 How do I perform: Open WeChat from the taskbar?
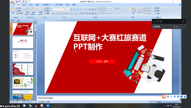pos(30,105)
